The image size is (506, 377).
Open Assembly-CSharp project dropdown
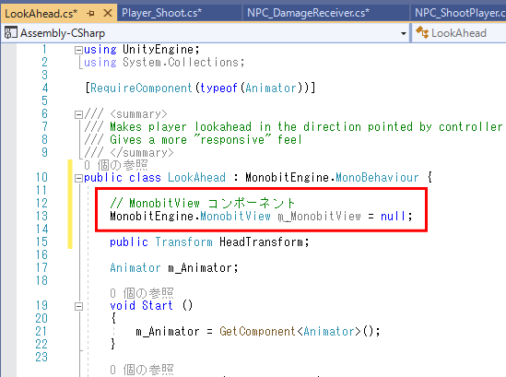[x=404, y=33]
